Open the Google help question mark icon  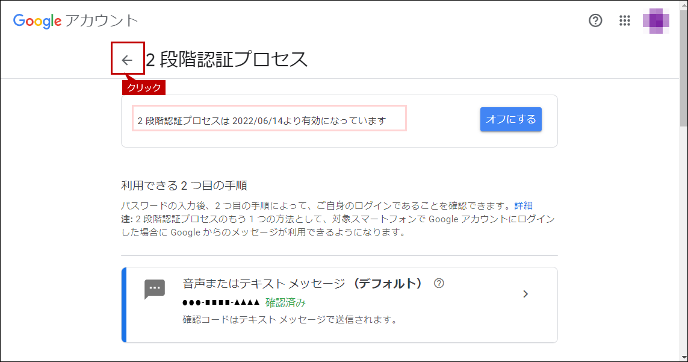tap(595, 20)
